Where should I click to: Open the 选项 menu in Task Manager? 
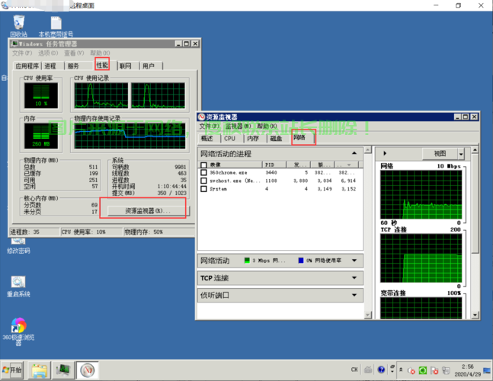click(48, 53)
